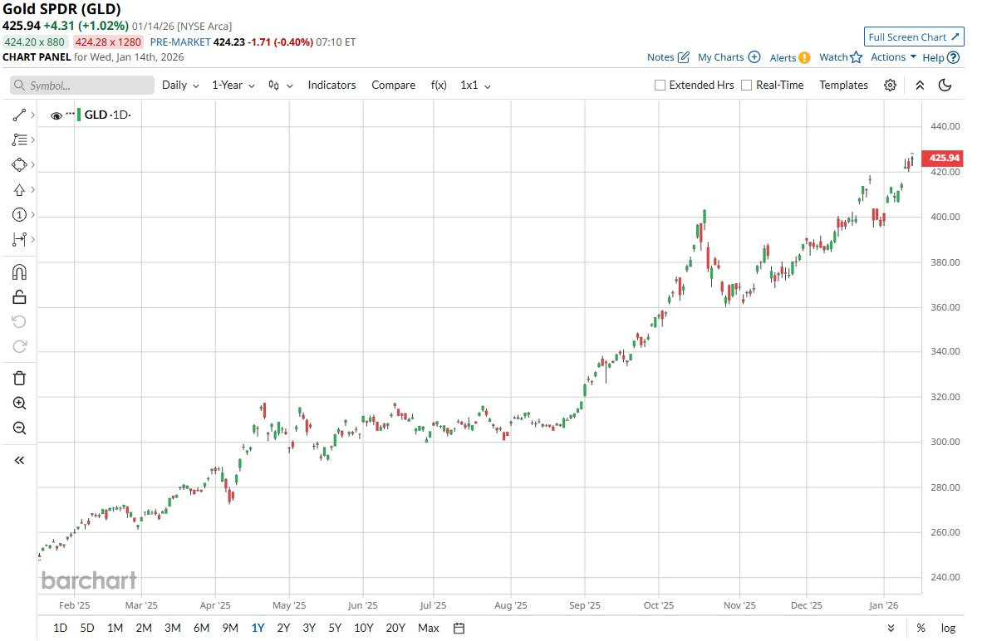This screenshot has height=641, width=982.
Task: Check the Real-Time checkbox
Action: pyautogui.click(x=747, y=86)
